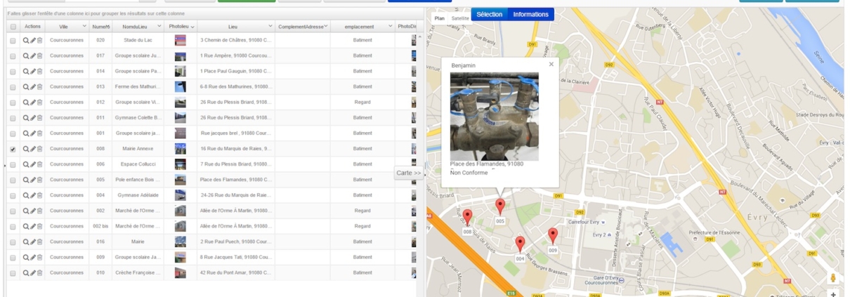Click the Carte >> toggle button
Image resolution: width=850 pixels, height=297 pixels.
(x=408, y=173)
